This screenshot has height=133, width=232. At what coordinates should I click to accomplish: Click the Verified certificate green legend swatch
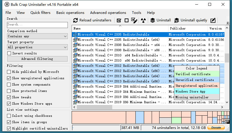point(197,74)
